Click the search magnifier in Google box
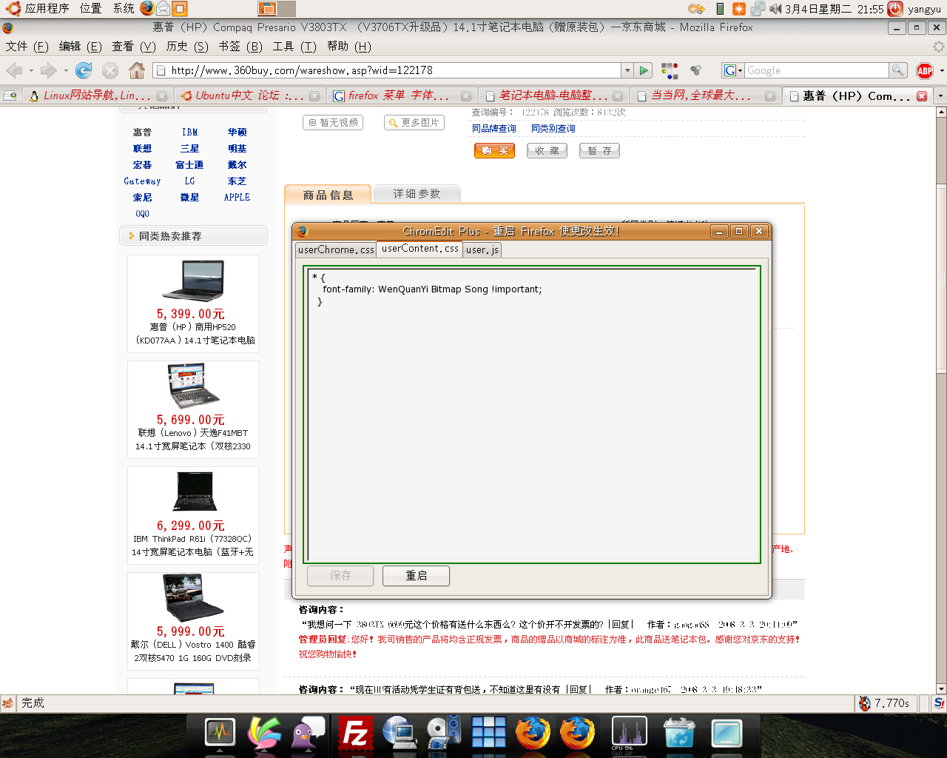Screen dimensions: 947x758 pyautogui.click(x=897, y=70)
